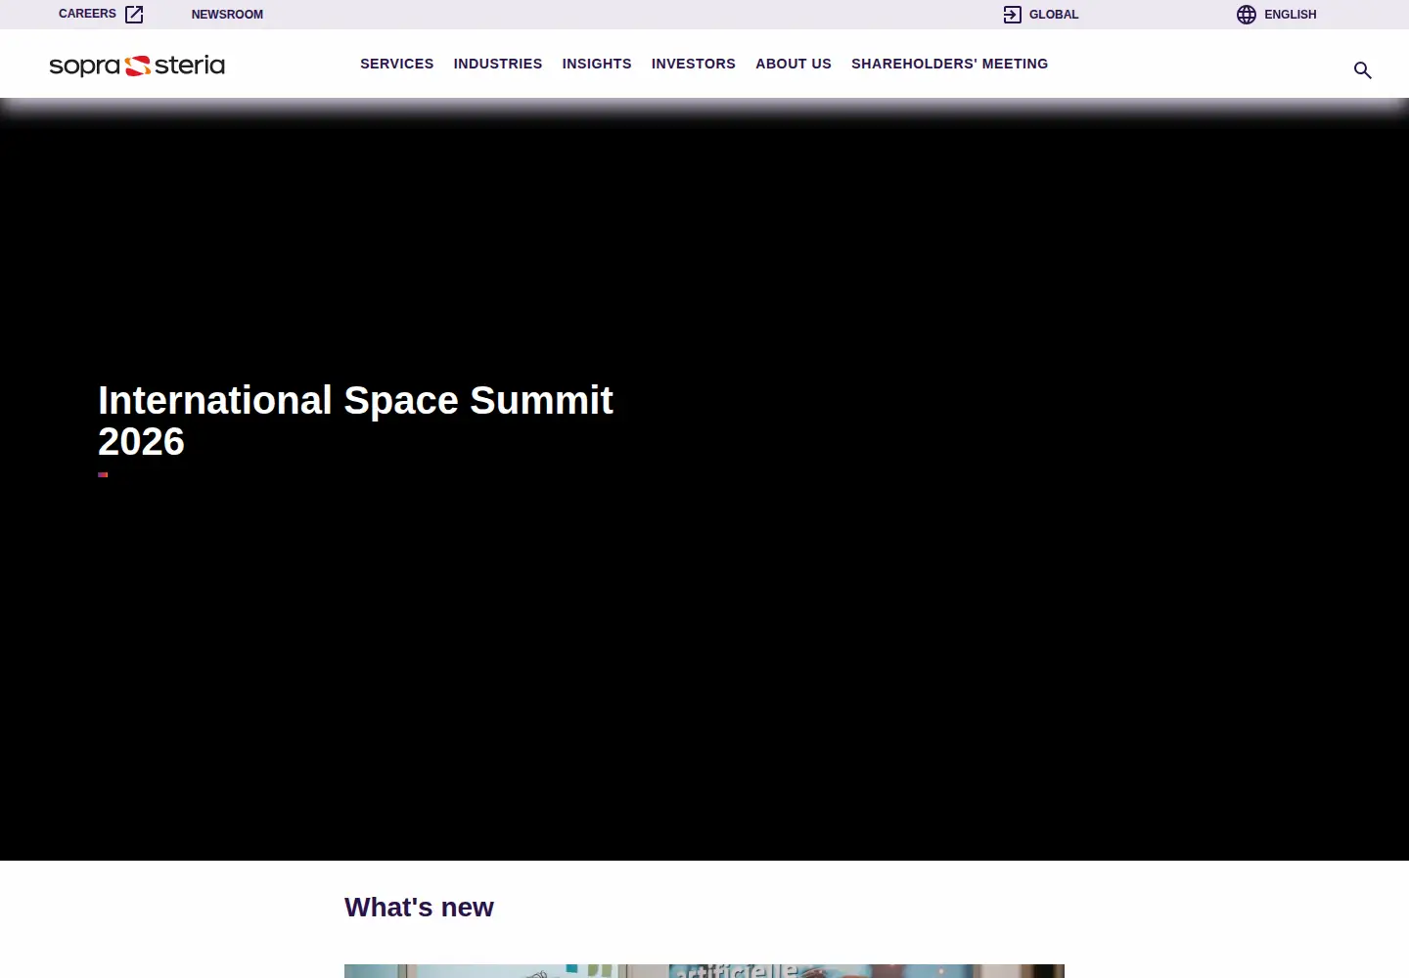The height and width of the screenshot is (978, 1409).
Task: Open the search magnifier icon
Action: coord(1362,70)
